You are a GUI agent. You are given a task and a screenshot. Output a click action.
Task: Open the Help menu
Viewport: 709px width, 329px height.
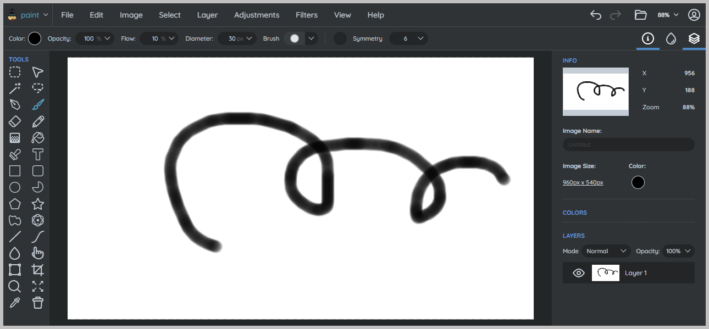[375, 15]
